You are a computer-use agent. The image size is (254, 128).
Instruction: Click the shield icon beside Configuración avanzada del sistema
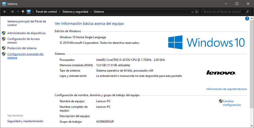(x=4, y=54)
